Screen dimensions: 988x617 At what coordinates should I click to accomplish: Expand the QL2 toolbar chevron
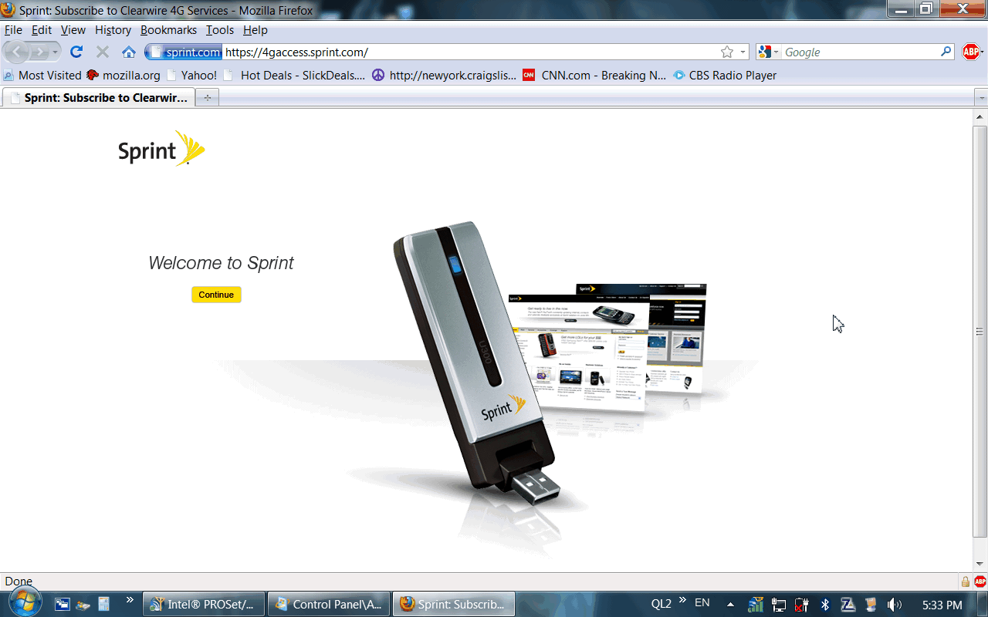click(682, 598)
